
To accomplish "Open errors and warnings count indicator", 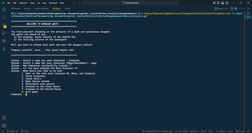I will 25,131.
